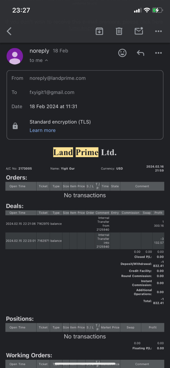Open top bar more options menu

[158, 31]
